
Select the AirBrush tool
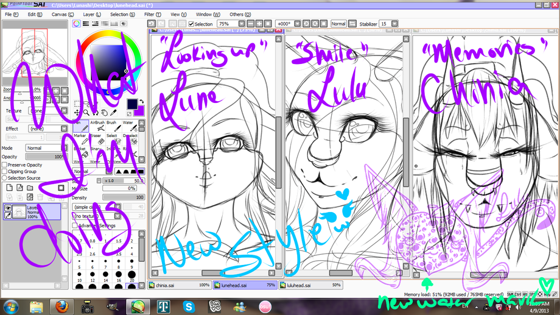pos(97,126)
